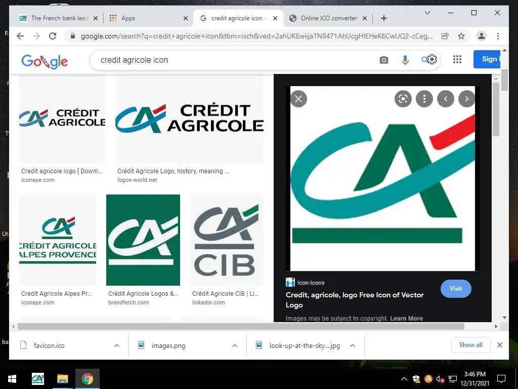Open a new browser tab
Image resolution: width=518 pixels, height=389 pixels.
383,18
